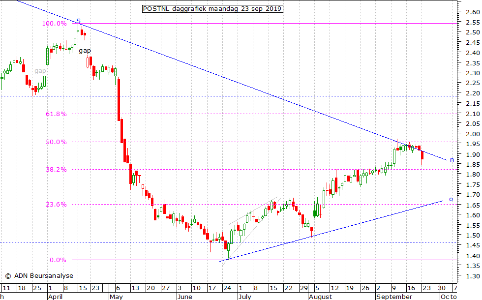Click the price axis value 1.45
Viewport: 482px width, 300px height.
click(473, 245)
